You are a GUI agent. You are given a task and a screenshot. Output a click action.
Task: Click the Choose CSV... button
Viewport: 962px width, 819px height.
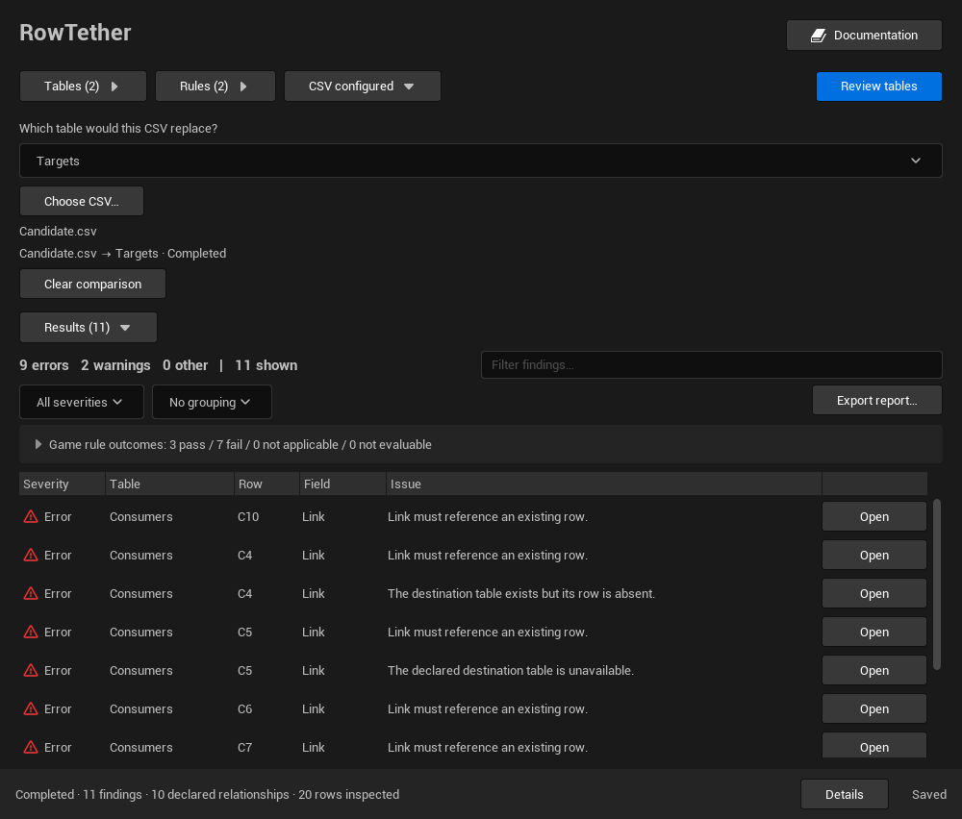coord(82,201)
